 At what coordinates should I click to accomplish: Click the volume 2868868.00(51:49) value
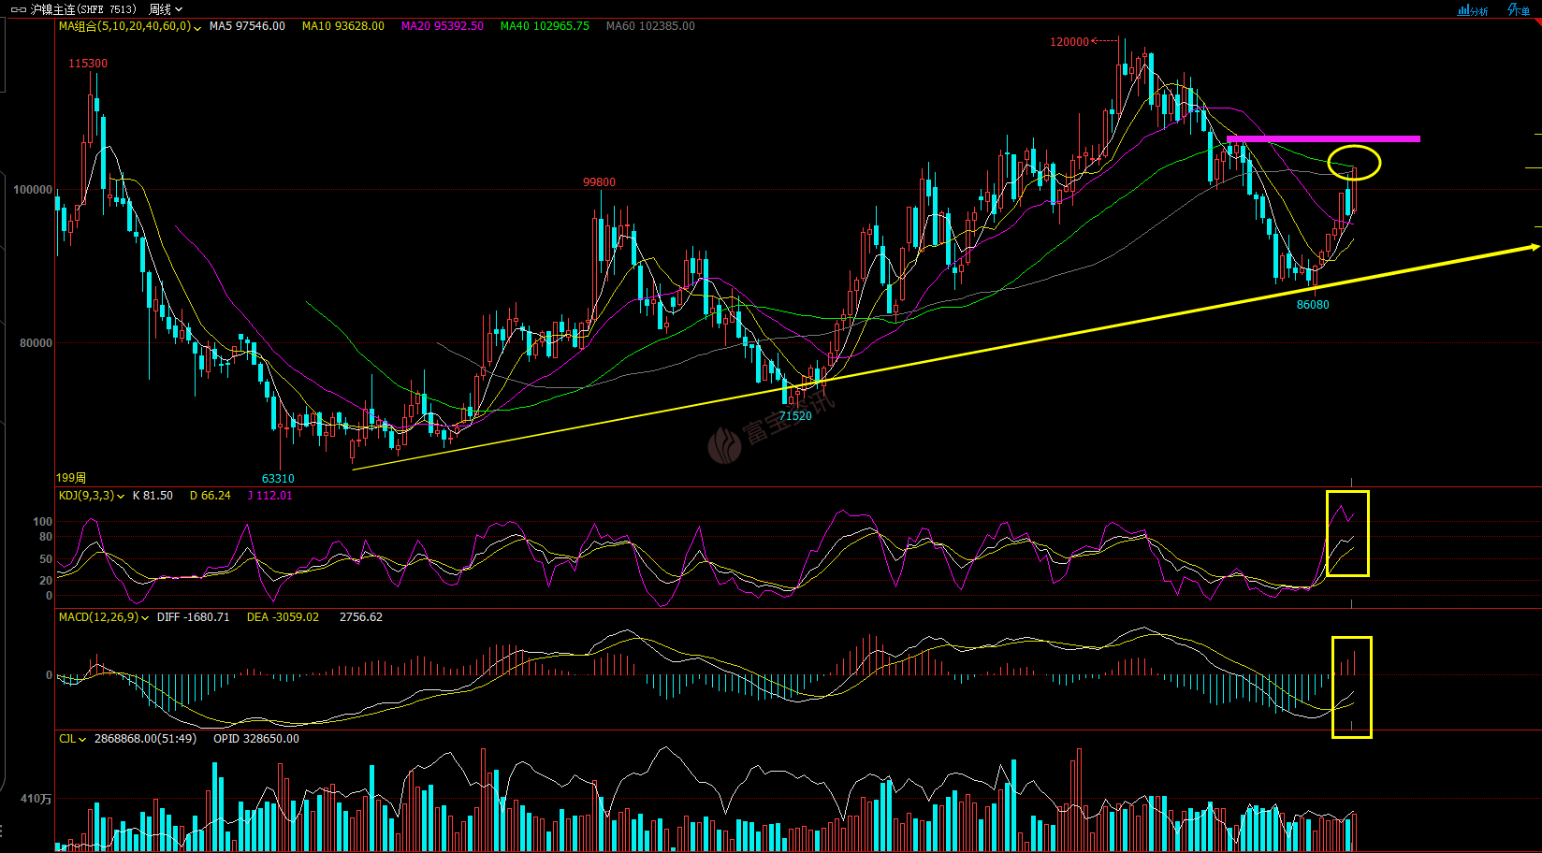145,739
